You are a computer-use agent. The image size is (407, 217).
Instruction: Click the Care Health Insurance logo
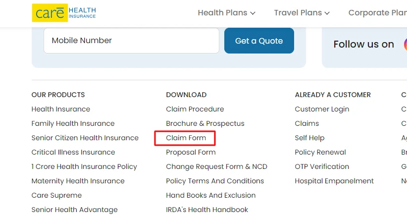[x=64, y=13]
